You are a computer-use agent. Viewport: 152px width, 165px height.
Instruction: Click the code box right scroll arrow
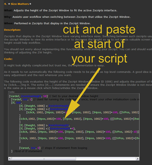[x=138, y=159]
